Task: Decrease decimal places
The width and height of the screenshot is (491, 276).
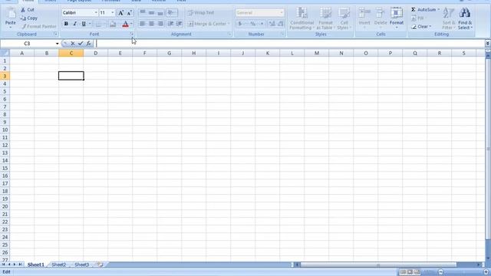Action: (x=281, y=24)
